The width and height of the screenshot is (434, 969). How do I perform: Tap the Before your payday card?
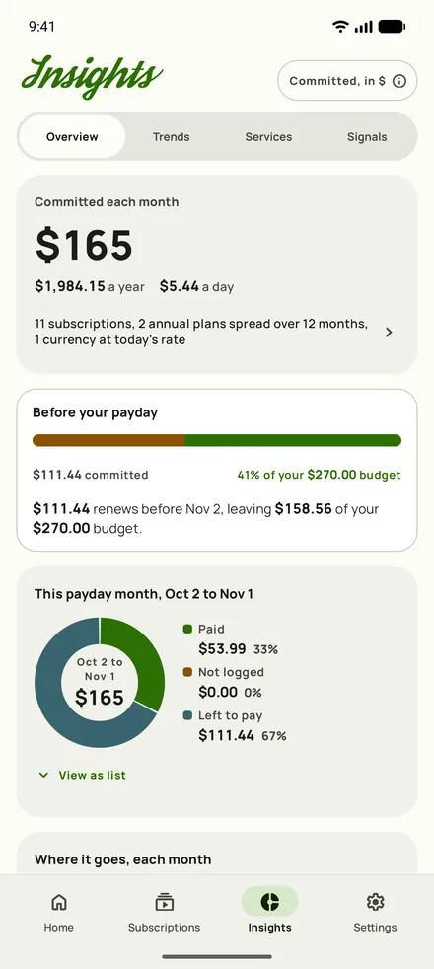217,470
